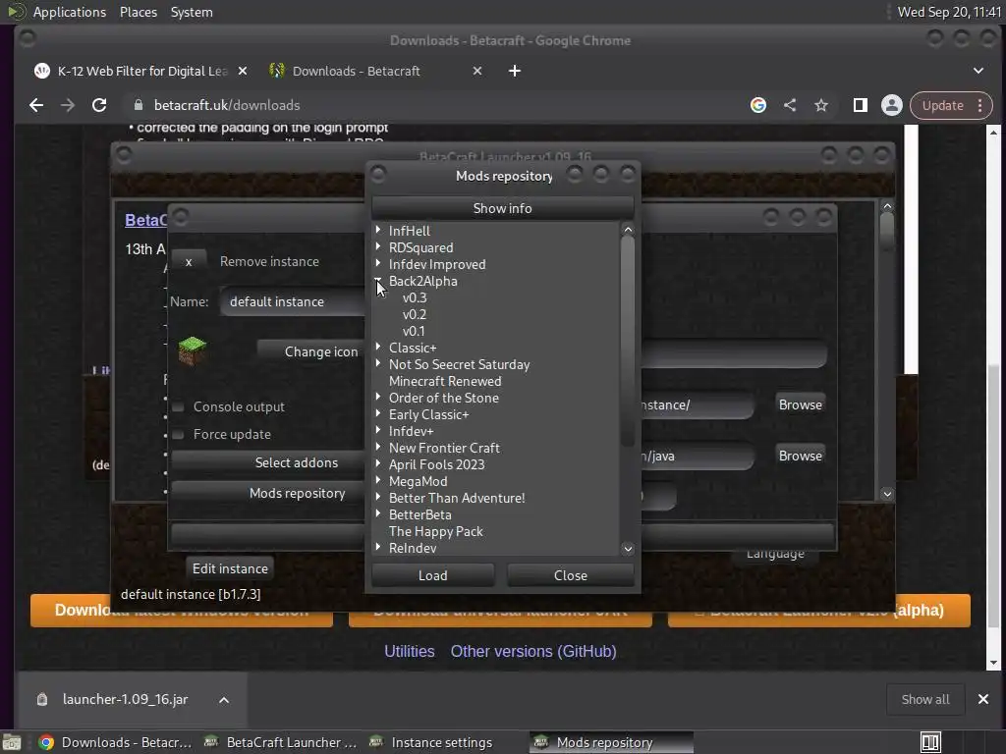Expand the Infdev Improved entry
Screen dimensions: 1006x754
click(378, 263)
